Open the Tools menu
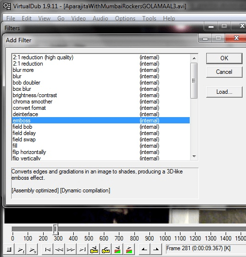Image resolution: width=246 pixels, height=257 pixels. (x=149, y=18)
